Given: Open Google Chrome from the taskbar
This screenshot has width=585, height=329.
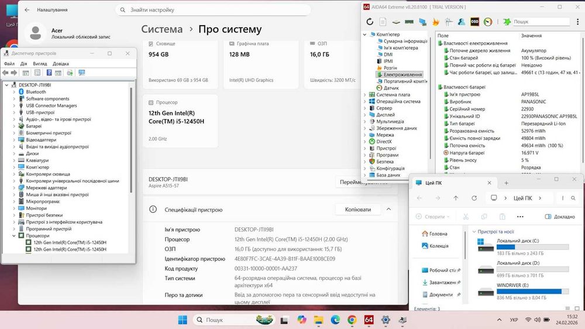Looking at the screenshot, I should point(352,320).
